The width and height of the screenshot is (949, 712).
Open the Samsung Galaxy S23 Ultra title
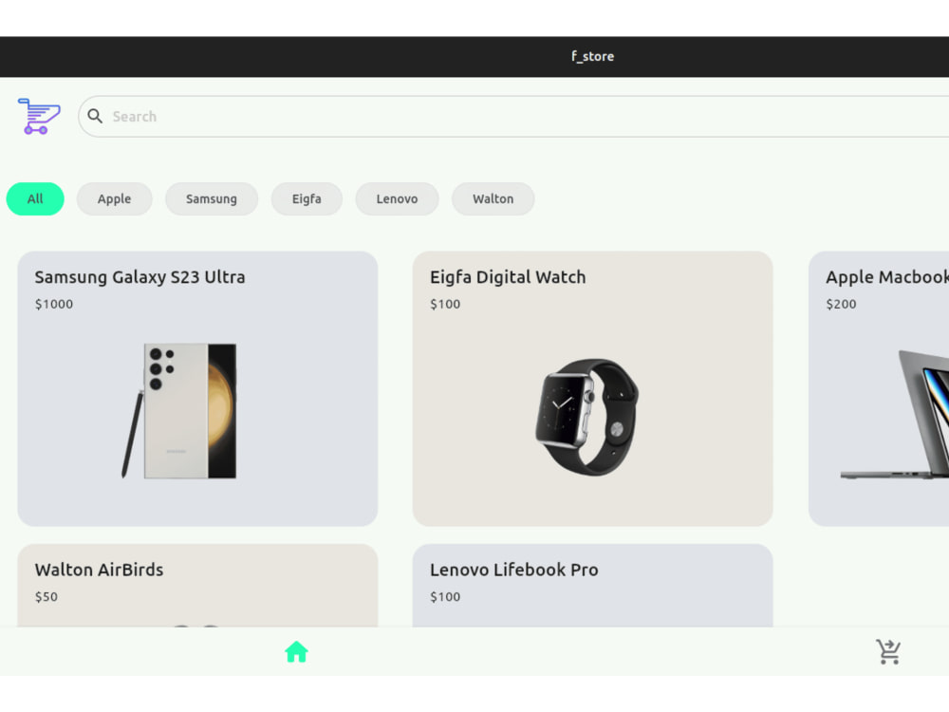140,277
